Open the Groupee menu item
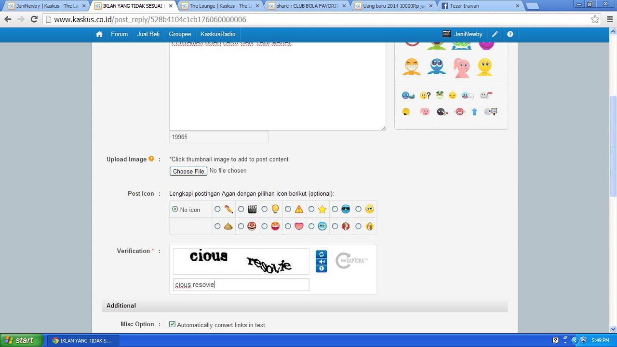The height and width of the screenshot is (347, 617). coord(180,34)
